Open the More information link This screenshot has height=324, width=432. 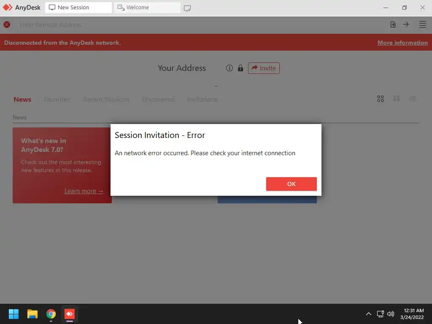(x=402, y=43)
